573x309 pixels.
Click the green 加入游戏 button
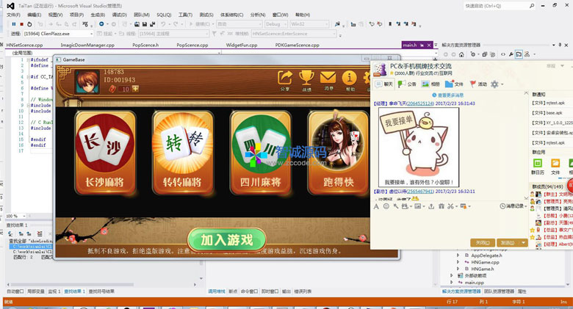click(226, 239)
